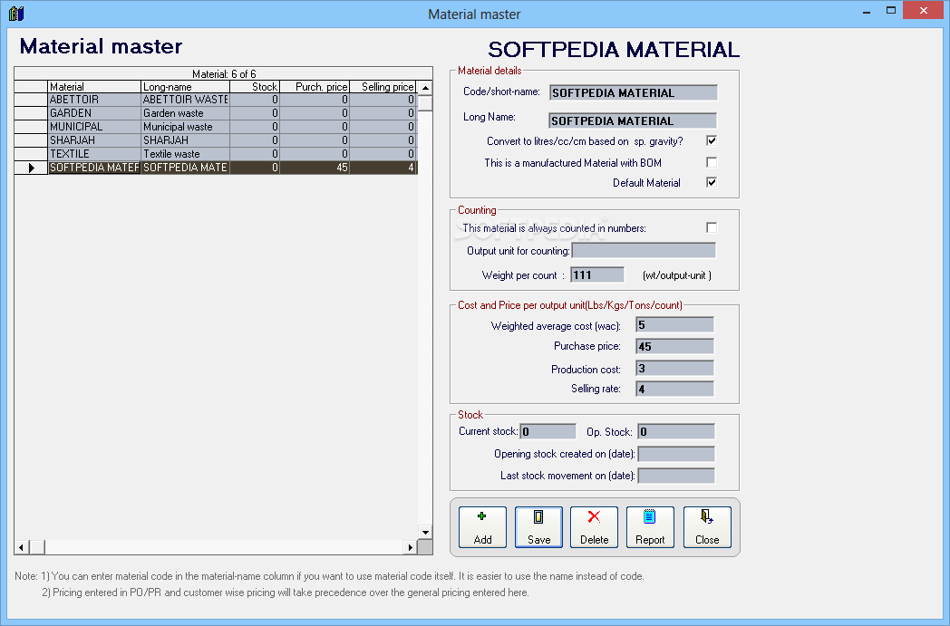The width and height of the screenshot is (950, 626).
Task: Focus the Output unit for counting field
Action: 644,250
